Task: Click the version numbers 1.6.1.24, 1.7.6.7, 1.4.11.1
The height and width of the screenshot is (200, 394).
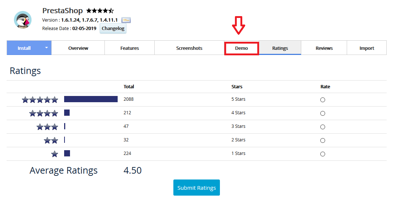Action: click(89, 20)
